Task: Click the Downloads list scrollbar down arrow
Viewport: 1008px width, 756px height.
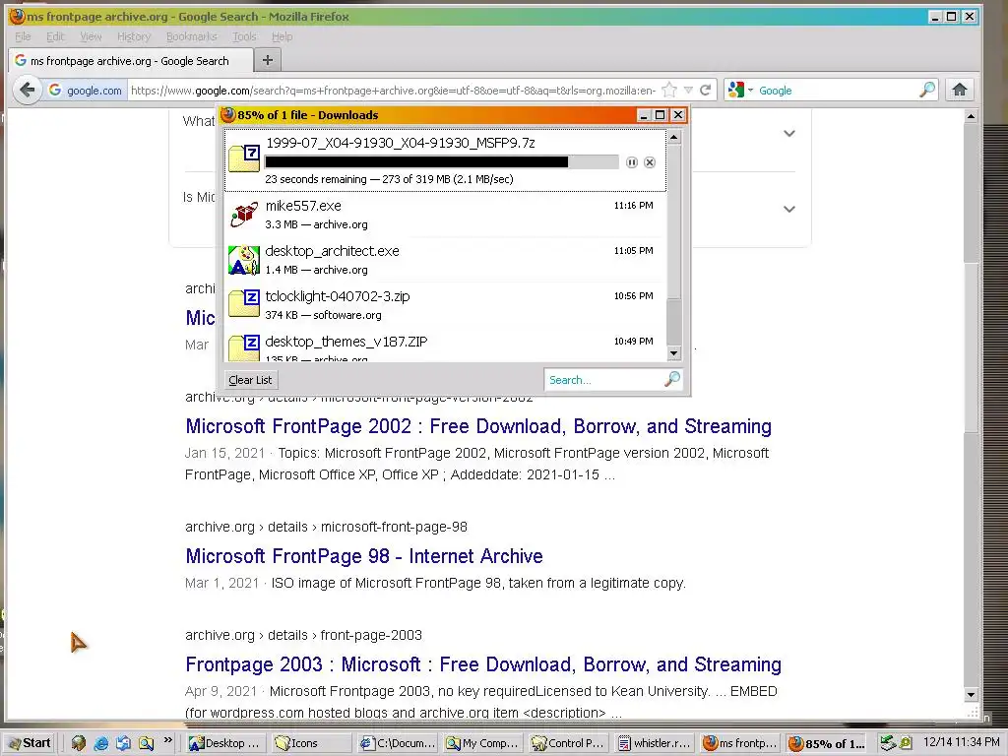Action: (673, 353)
